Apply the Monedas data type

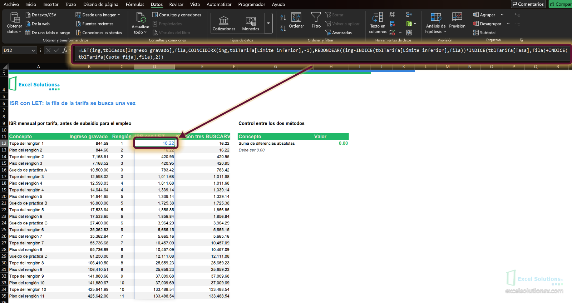tap(251, 23)
